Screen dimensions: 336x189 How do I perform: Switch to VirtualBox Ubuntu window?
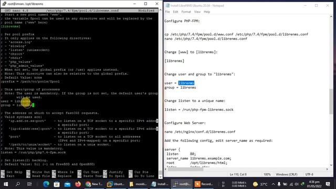click(115, 184)
